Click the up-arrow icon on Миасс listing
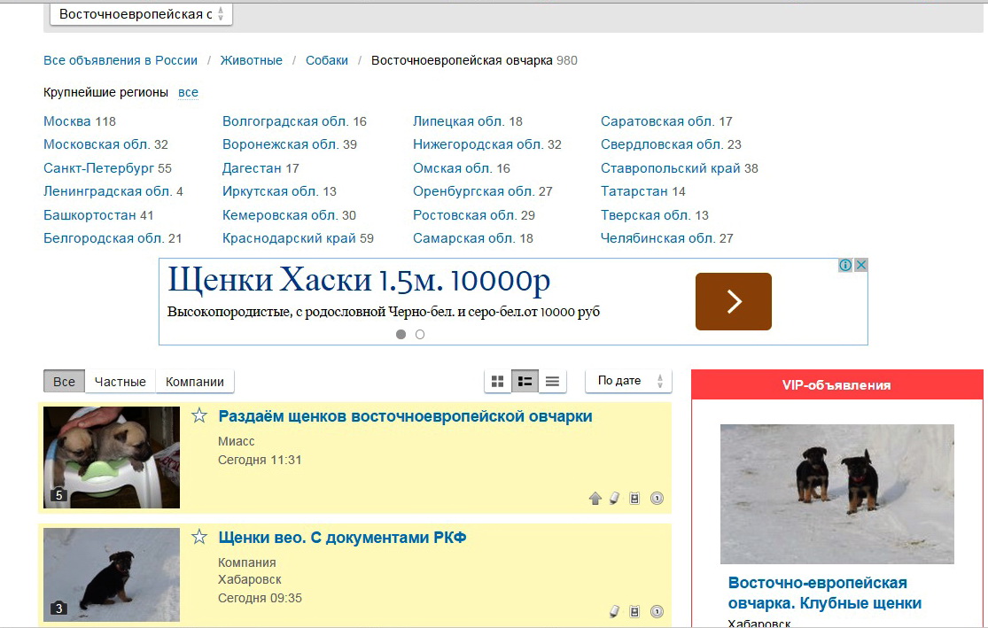 [x=595, y=499]
